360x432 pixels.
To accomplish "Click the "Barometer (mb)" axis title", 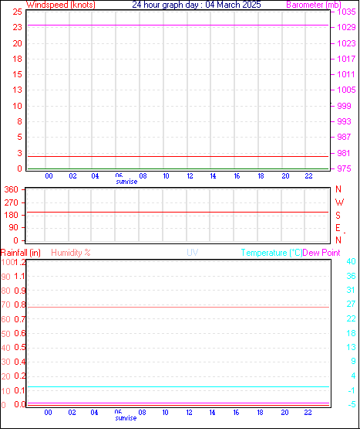I will pyautogui.click(x=314, y=5).
